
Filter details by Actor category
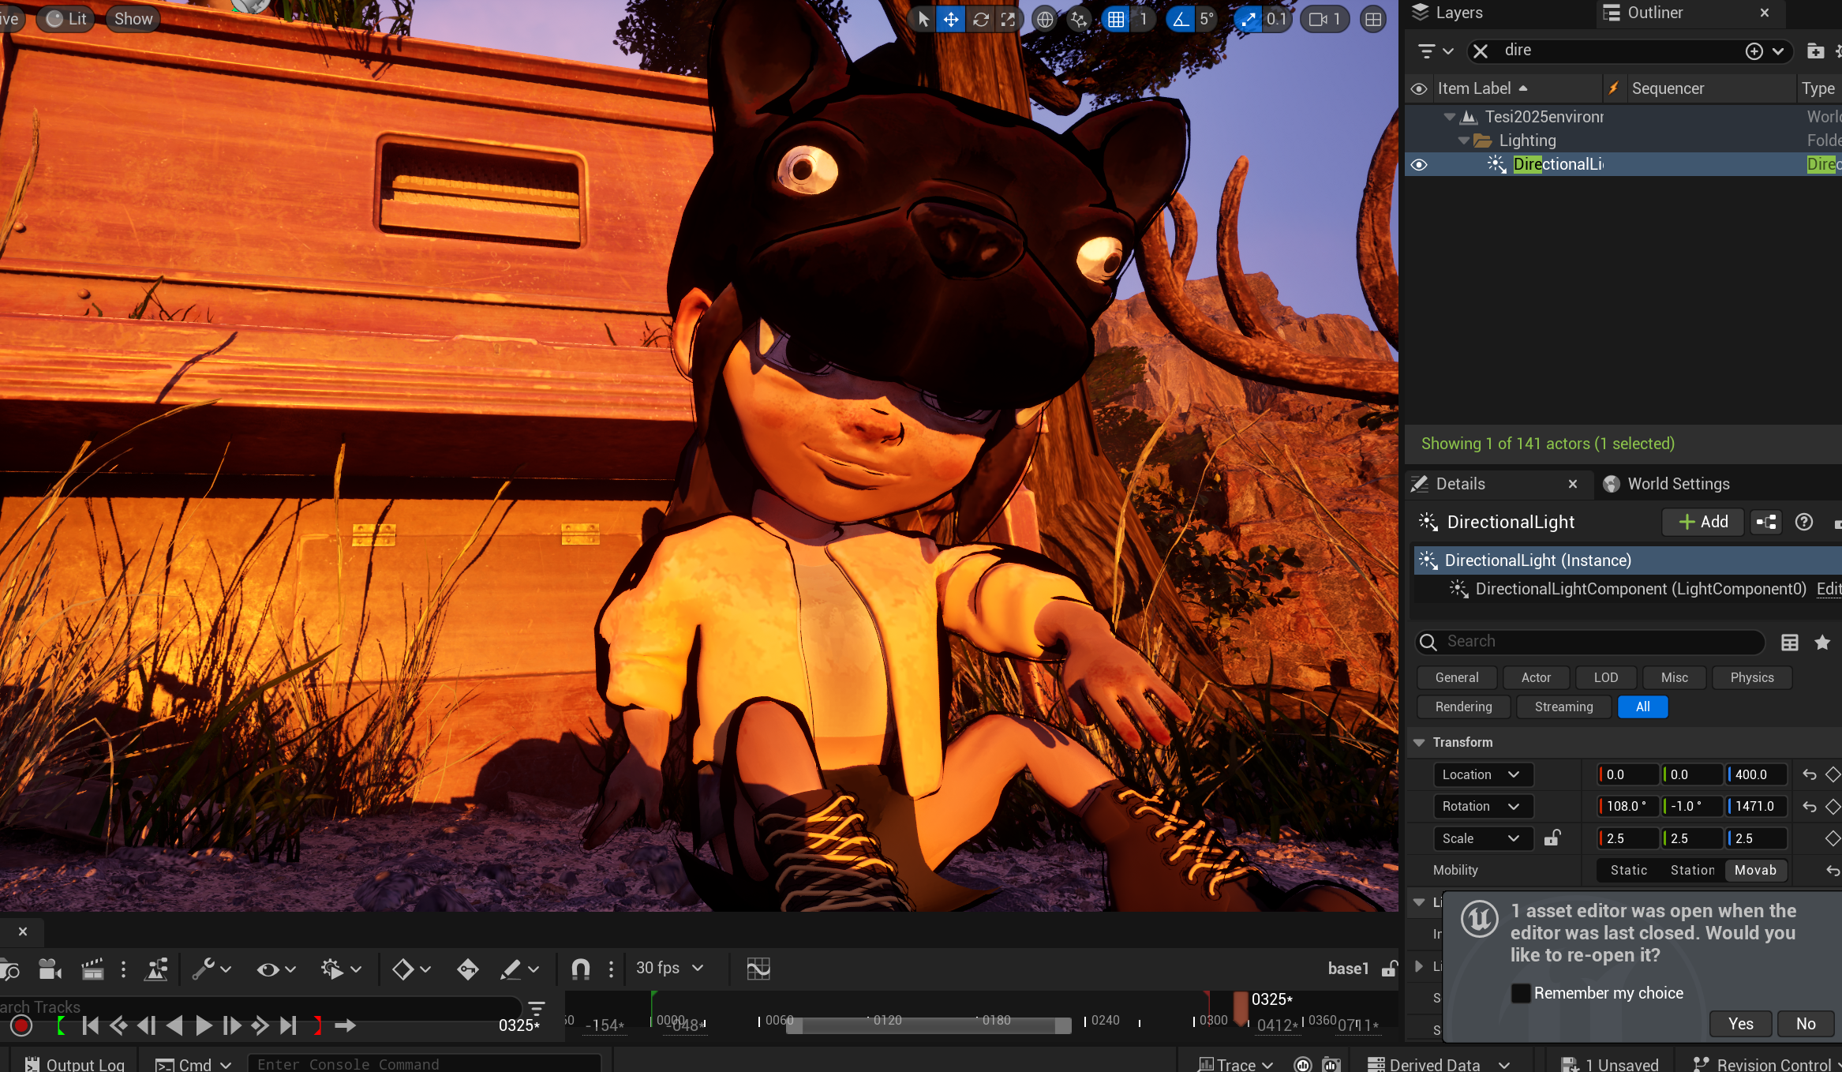[x=1536, y=677]
